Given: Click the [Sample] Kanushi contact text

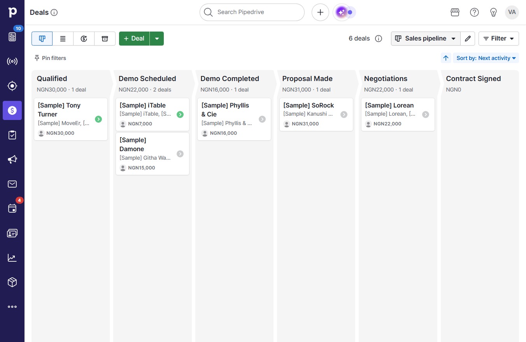Looking at the screenshot, I should (x=309, y=114).
